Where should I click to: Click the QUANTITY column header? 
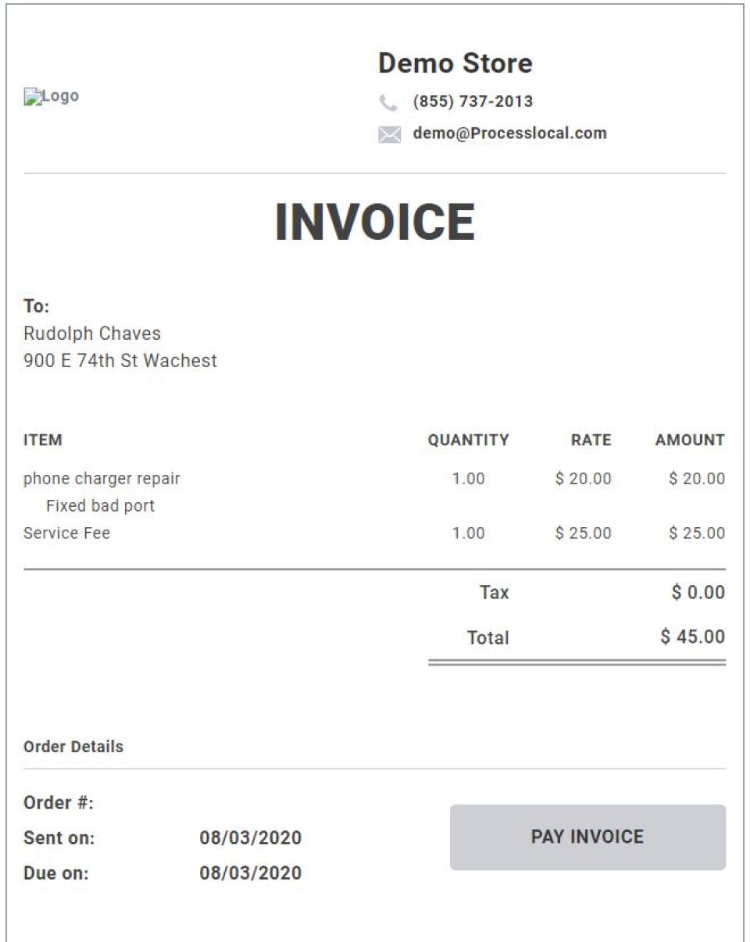pos(468,440)
